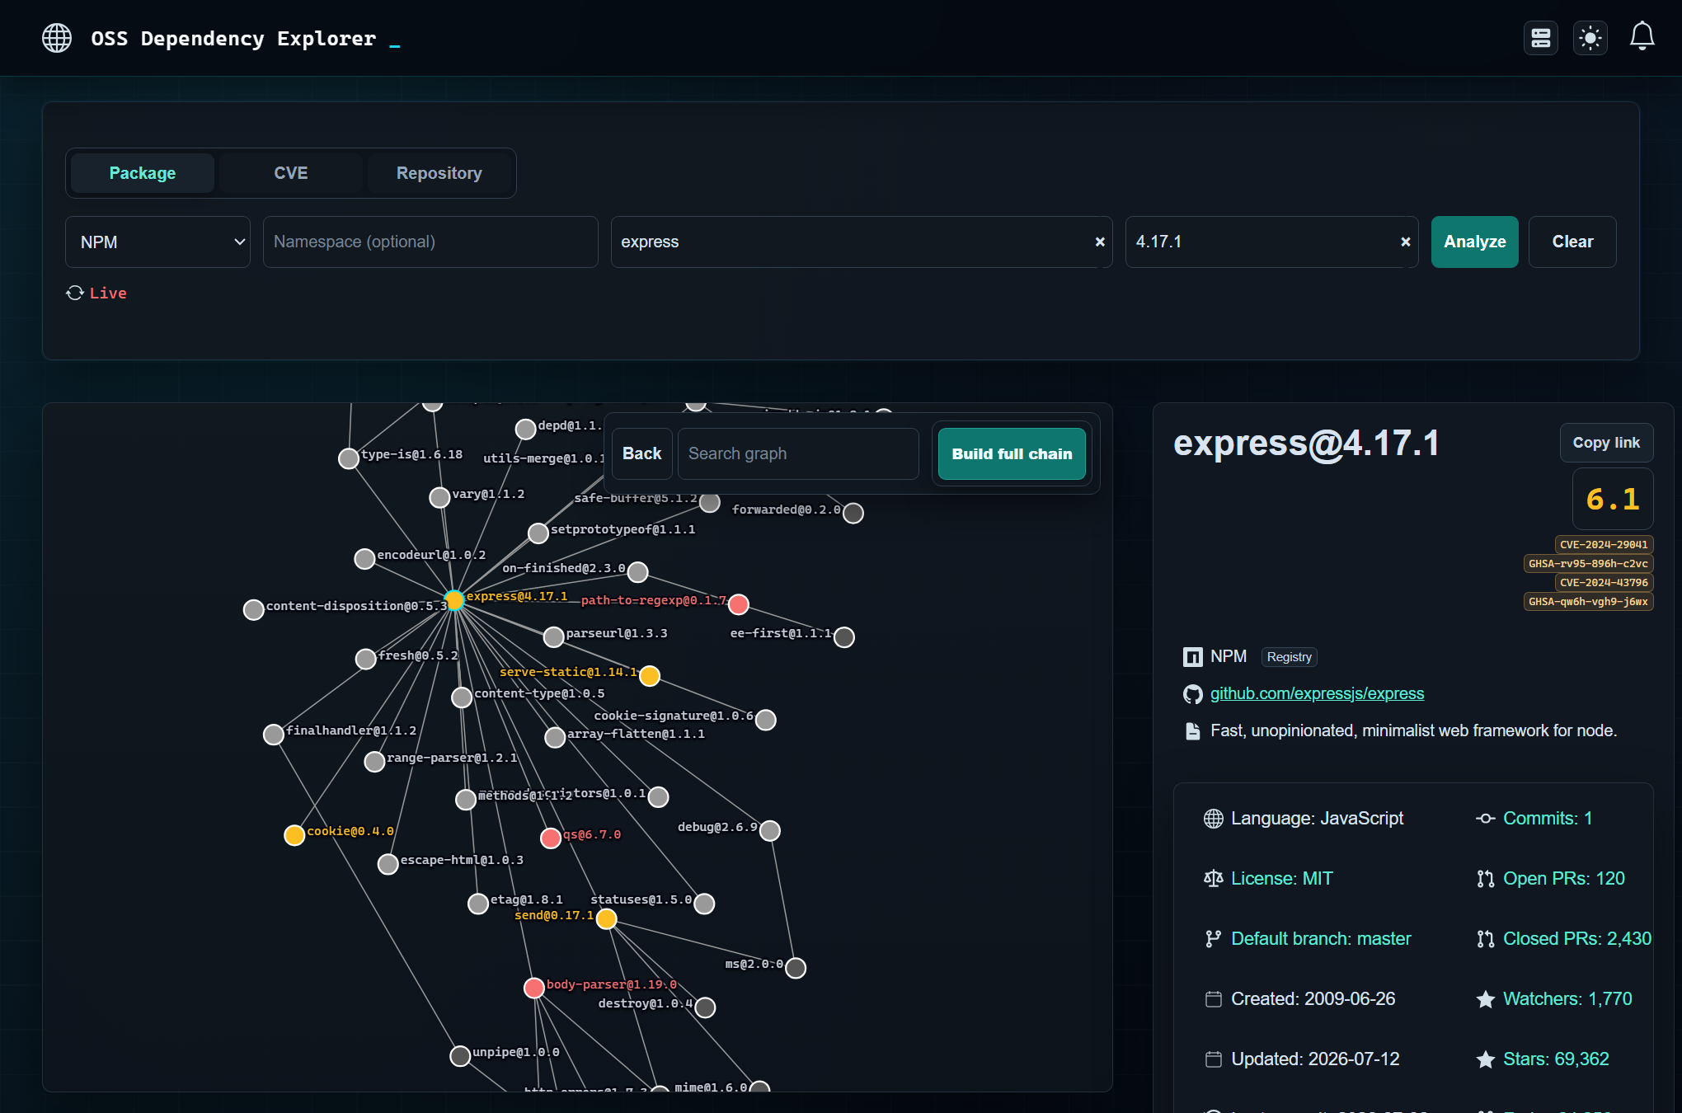Click the Registry tag next to NPM
Image resolution: width=1682 pixels, height=1113 pixels.
(x=1289, y=657)
